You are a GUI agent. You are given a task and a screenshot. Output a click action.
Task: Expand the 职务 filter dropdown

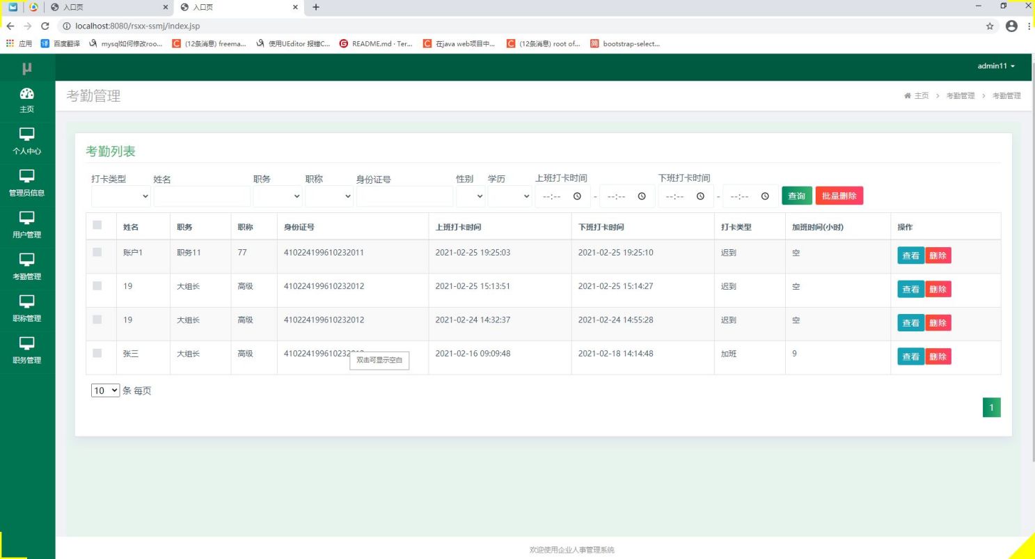click(x=278, y=196)
